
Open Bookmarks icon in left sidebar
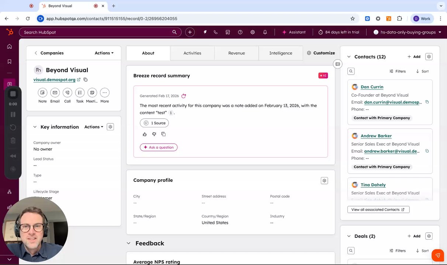coord(10,61)
